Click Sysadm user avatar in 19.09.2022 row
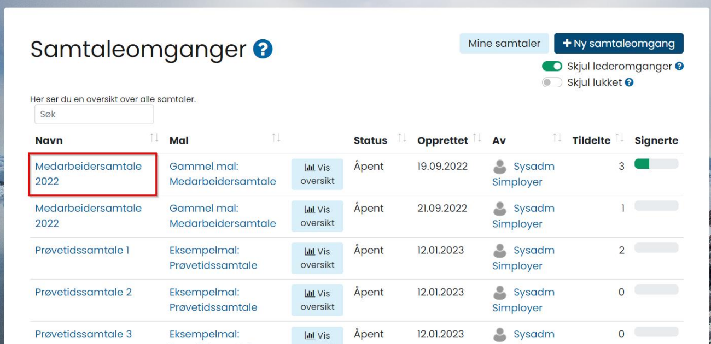711x344 pixels. (500, 167)
